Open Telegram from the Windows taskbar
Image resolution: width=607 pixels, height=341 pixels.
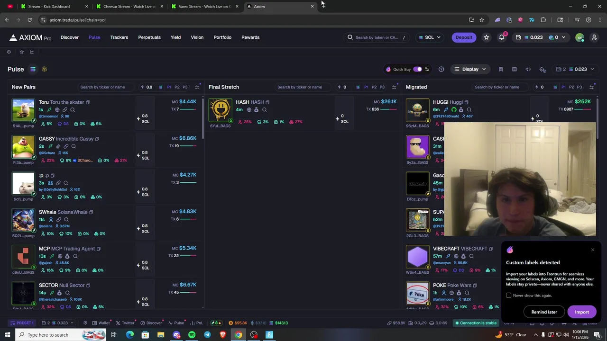tap(207, 335)
